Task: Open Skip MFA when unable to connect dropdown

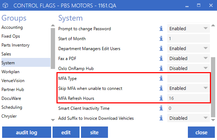Action: pos(189,88)
